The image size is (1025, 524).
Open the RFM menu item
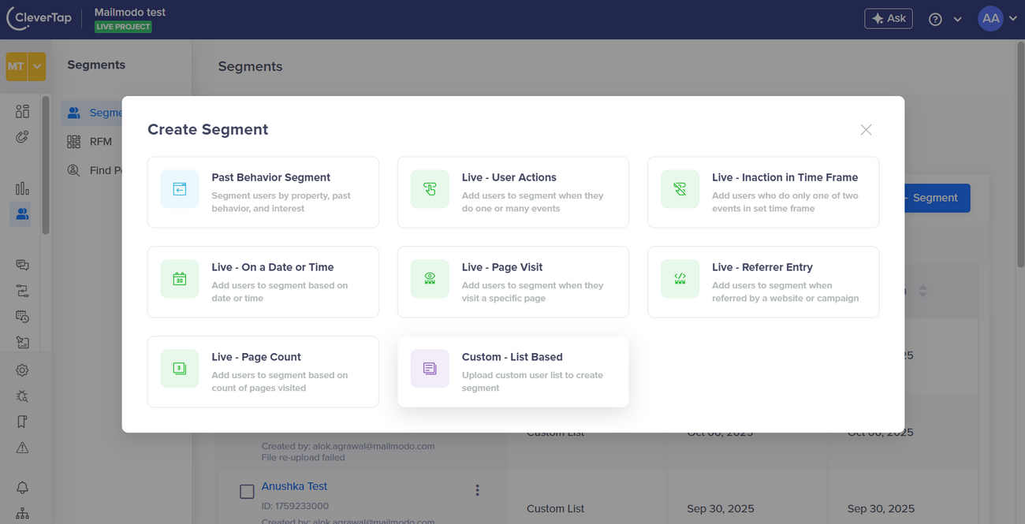click(x=100, y=142)
